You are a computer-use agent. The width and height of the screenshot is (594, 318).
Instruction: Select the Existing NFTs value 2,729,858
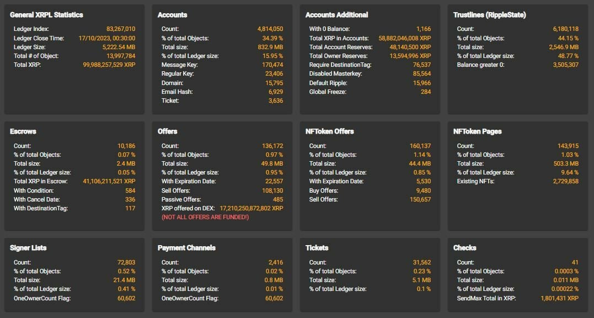565,182
